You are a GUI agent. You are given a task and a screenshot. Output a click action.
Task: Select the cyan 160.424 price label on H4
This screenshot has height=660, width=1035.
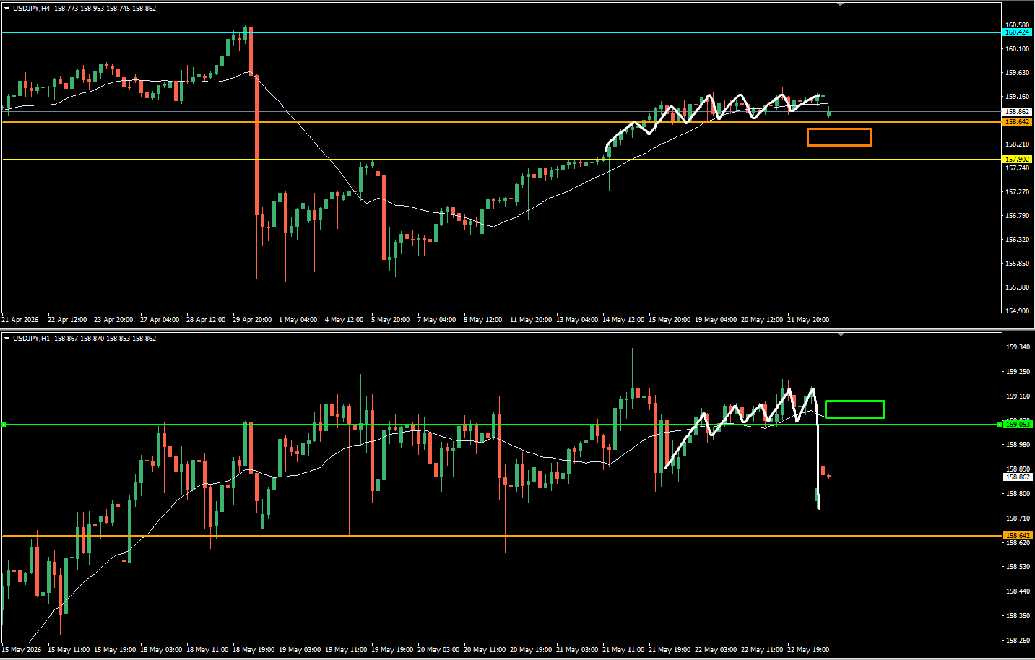coord(1017,32)
